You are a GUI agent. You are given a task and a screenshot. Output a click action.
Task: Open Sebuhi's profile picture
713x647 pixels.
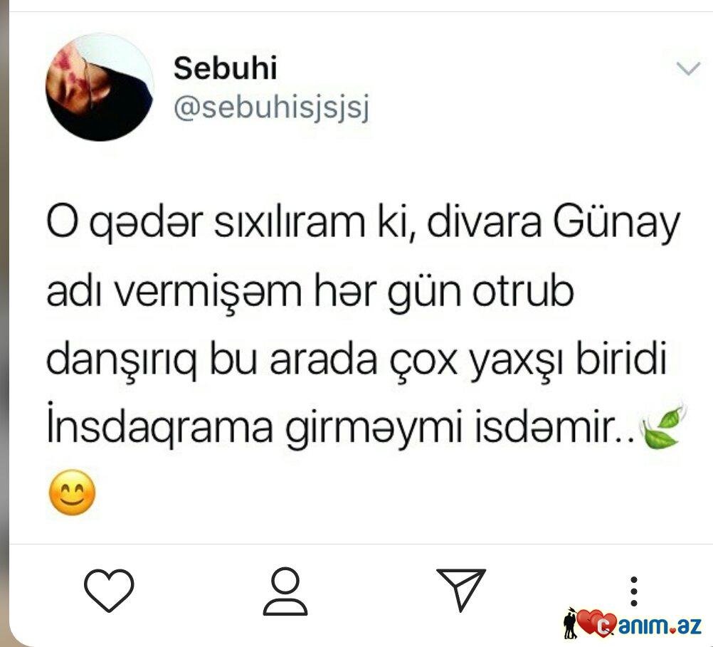[x=100, y=87]
